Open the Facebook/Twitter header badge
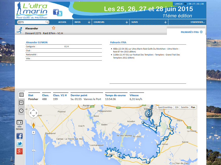The image size is (221, 165). click(x=57, y=13)
